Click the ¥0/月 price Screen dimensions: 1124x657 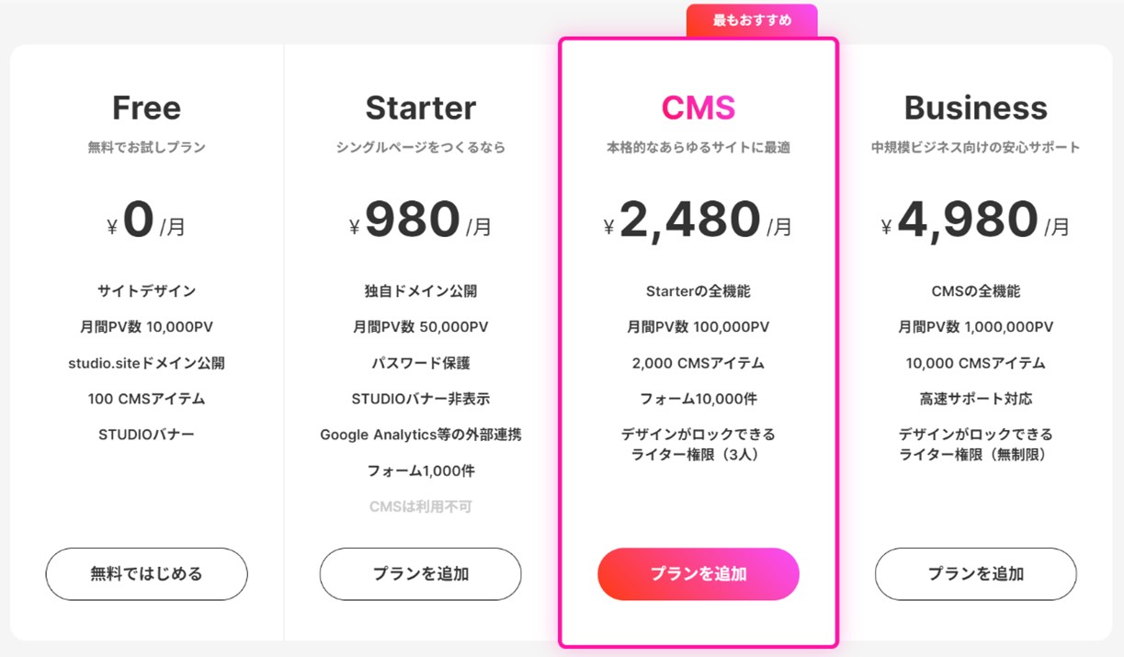pos(146,221)
